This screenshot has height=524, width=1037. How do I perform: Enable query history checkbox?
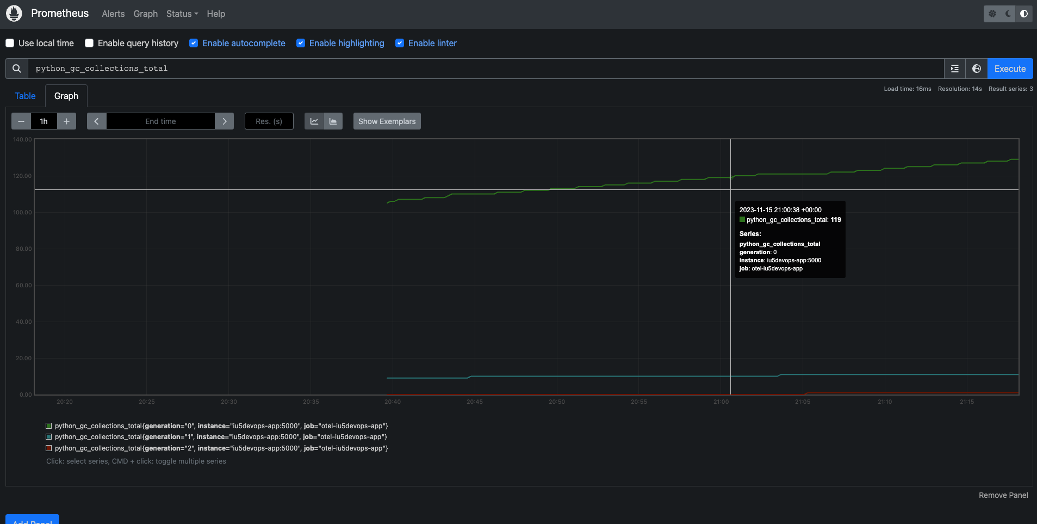pos(89,43)
